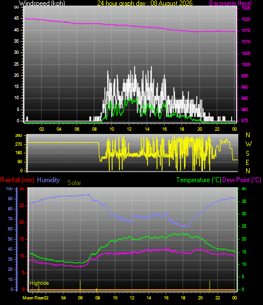
Task: Click the "Rainfall (mm)" legend label
Action: tap(17, 180)
